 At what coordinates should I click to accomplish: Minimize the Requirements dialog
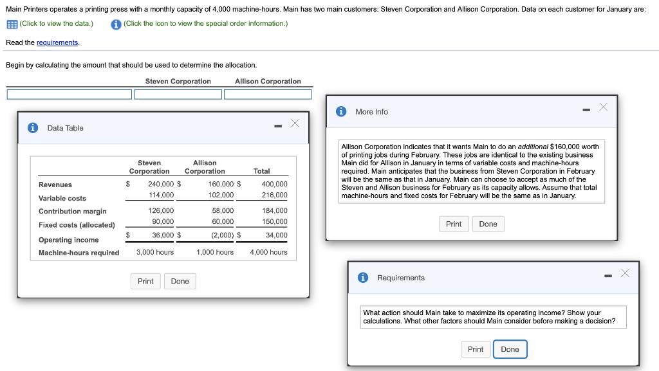point(608,276)
